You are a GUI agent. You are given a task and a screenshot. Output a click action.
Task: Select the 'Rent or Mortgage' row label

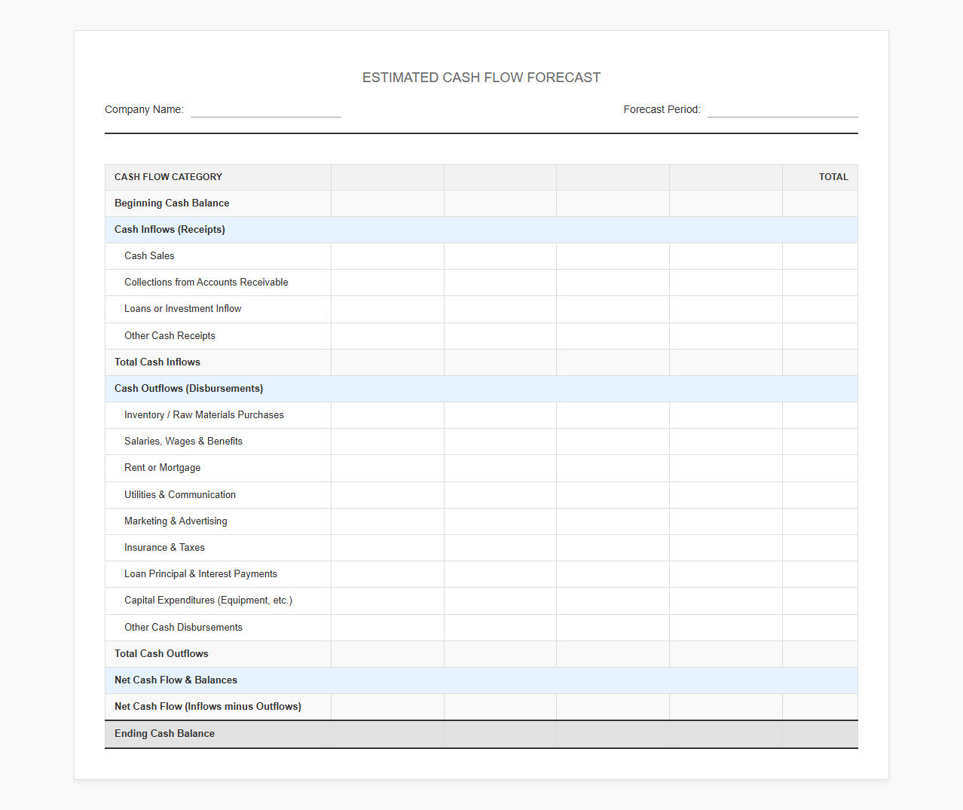click(x=162, y=468)
